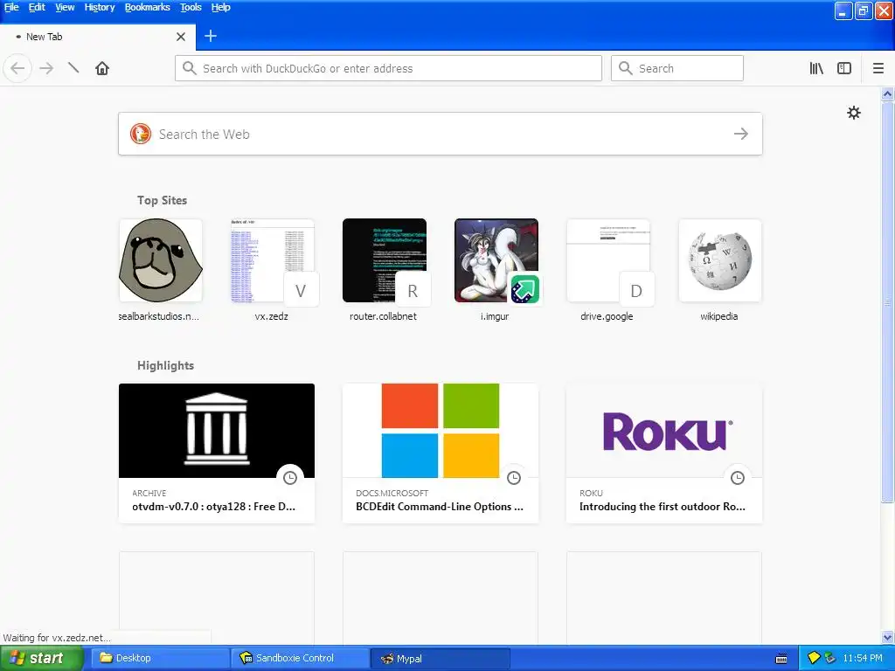Focus the DuckDuckGo address bar
The width and height of the screenshot is (895, 671).
388,68
